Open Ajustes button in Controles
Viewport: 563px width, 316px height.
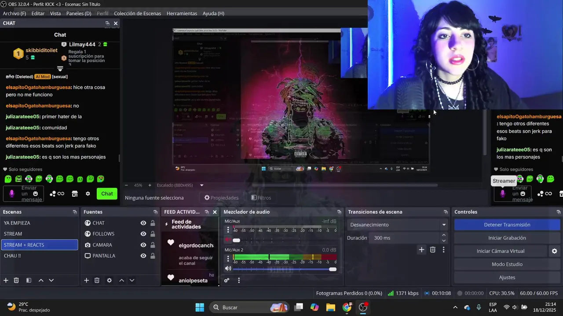507,277
